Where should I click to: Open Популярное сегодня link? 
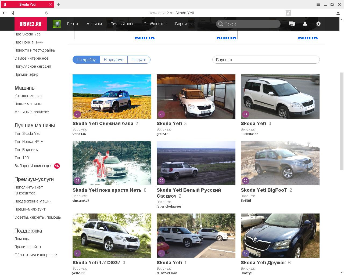33,66
